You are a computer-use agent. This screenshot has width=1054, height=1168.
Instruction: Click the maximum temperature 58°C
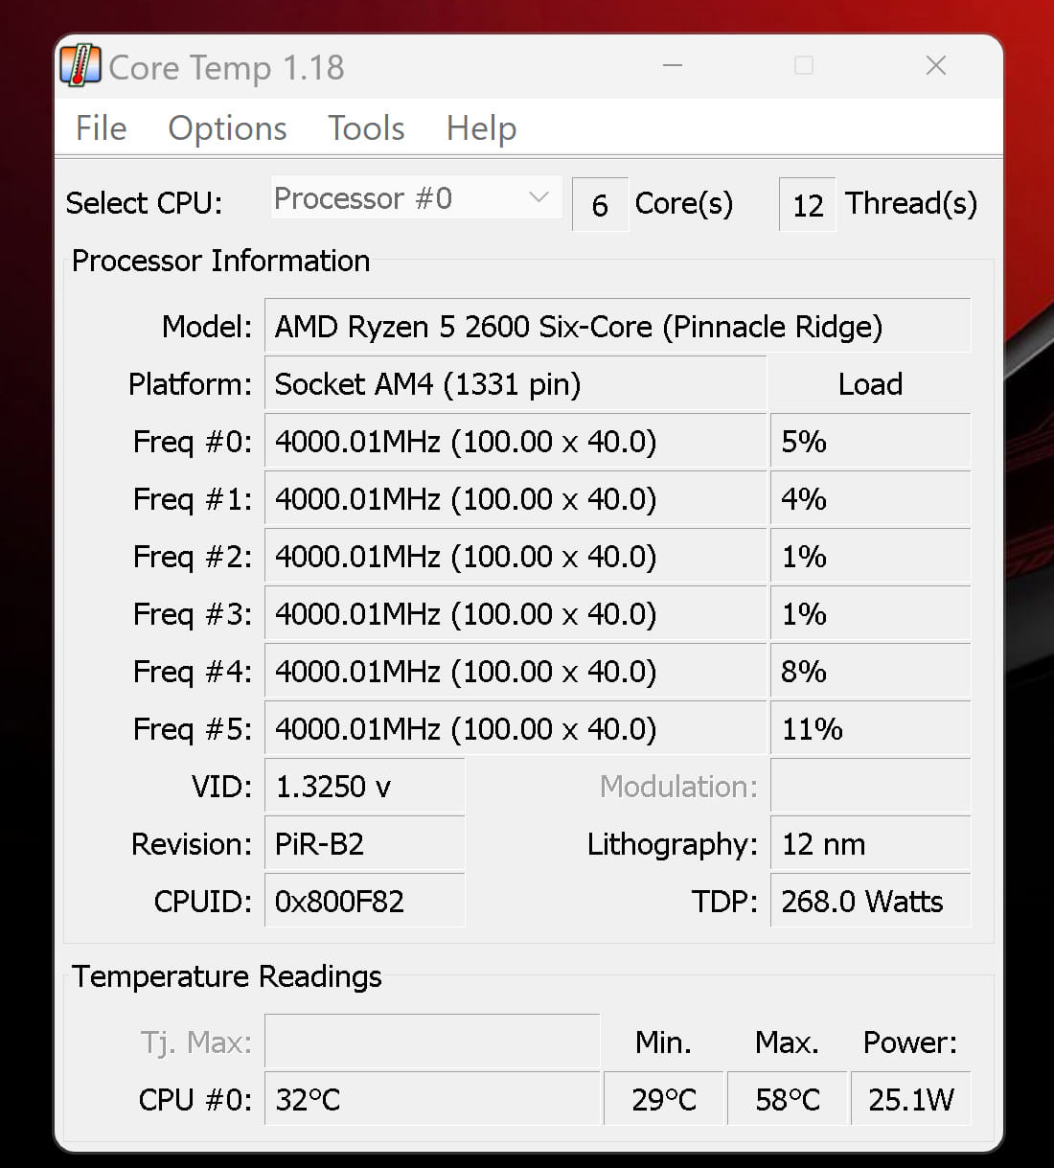788,1098
